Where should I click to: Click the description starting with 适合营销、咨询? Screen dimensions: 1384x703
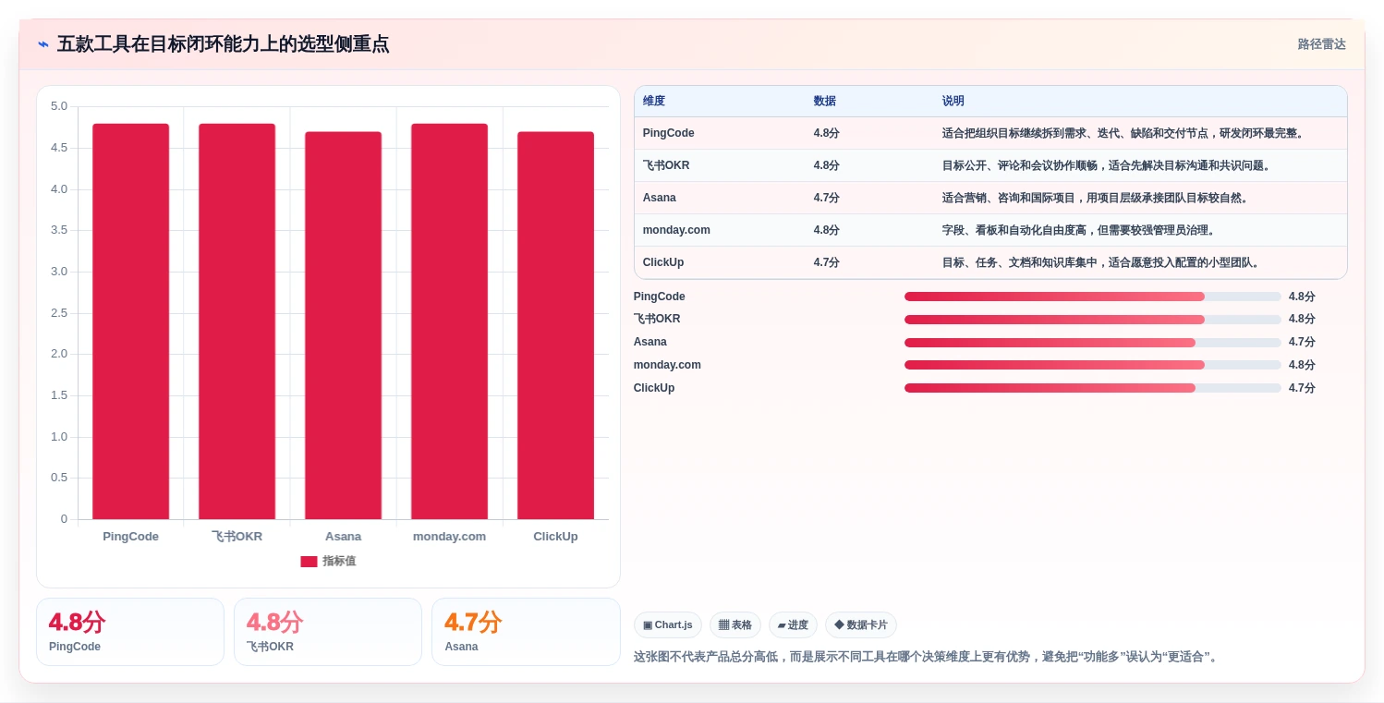click(1096, 198)
